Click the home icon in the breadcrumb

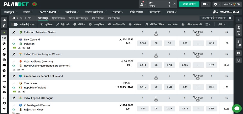[x=14, y=18]
